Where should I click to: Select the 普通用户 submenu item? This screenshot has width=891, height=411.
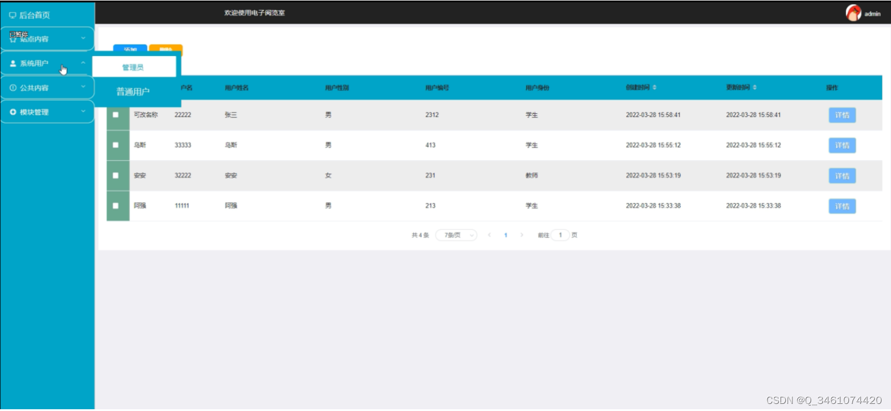pos(134,92)
